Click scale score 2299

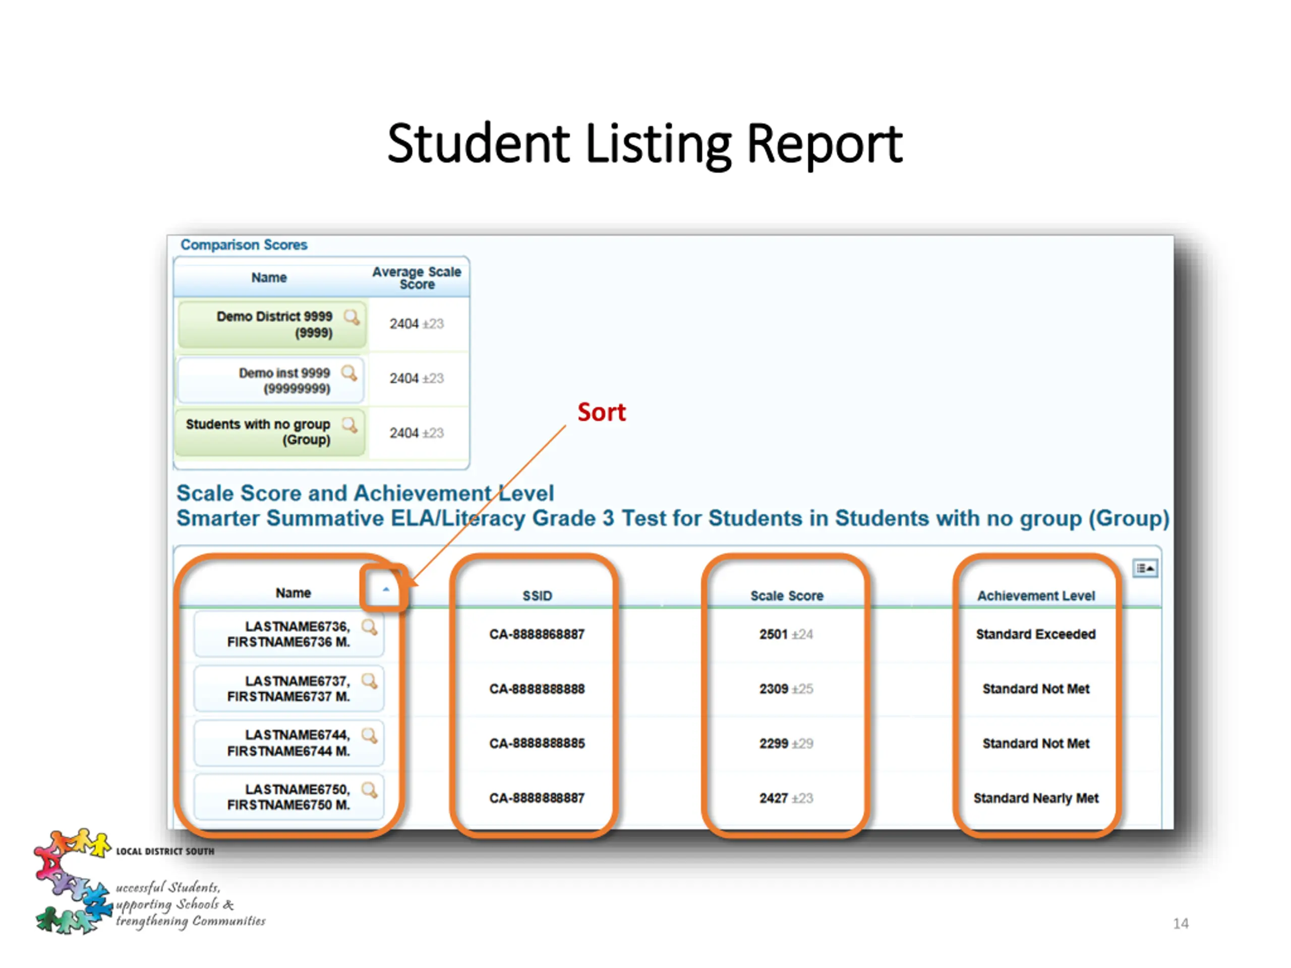[x=773, y=743]
